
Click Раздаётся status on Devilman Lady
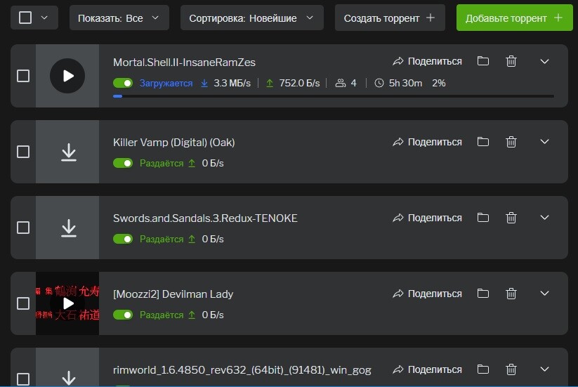click(x=162, y=315)
